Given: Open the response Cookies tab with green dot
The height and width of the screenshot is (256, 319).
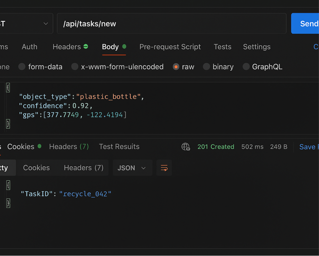Looking at the screenshot, I should coord(21,147).
